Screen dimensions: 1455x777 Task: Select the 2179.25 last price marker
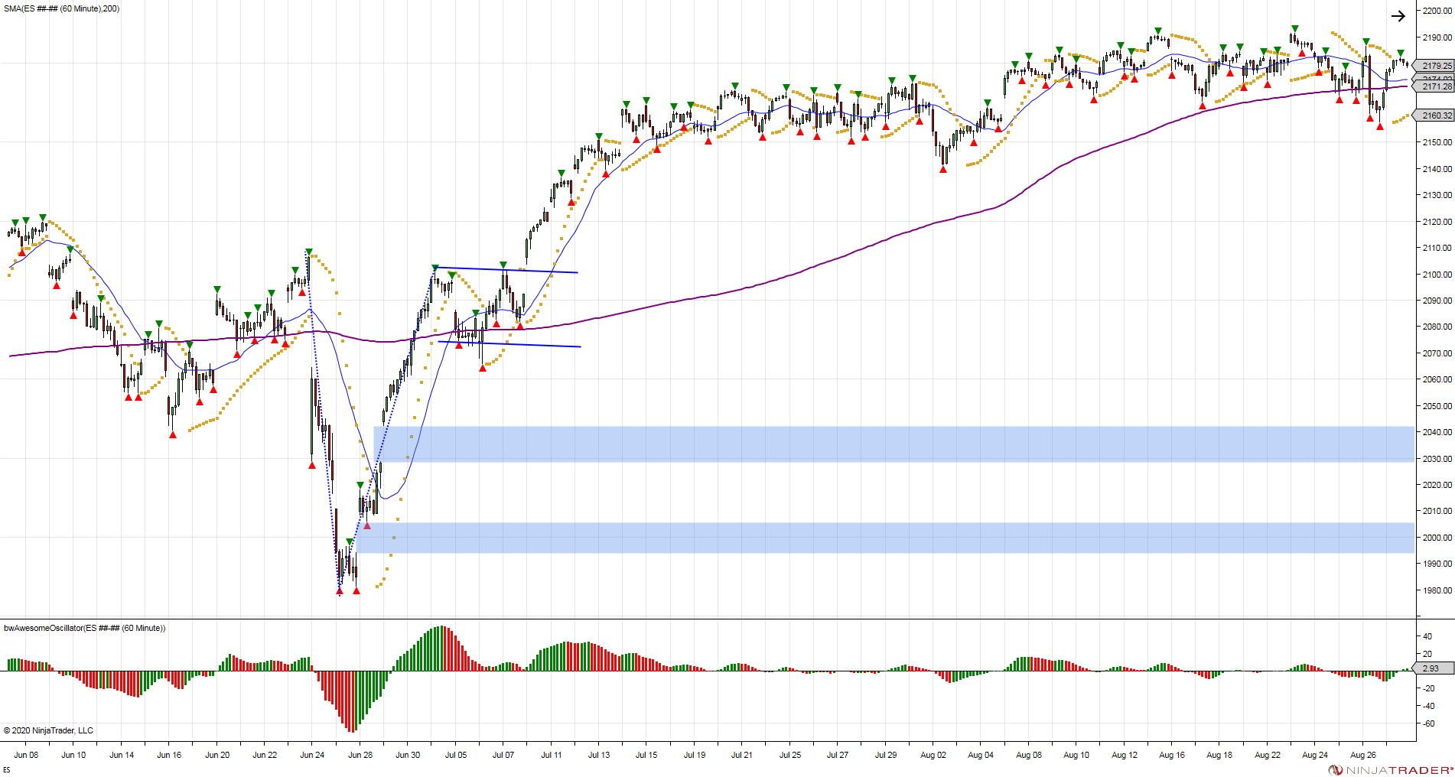[1434, 66]
